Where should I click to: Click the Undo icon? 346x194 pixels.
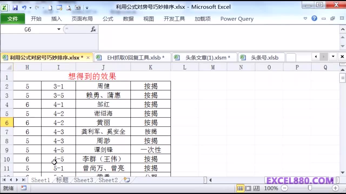pyautogui.click(x=24, y=8)
